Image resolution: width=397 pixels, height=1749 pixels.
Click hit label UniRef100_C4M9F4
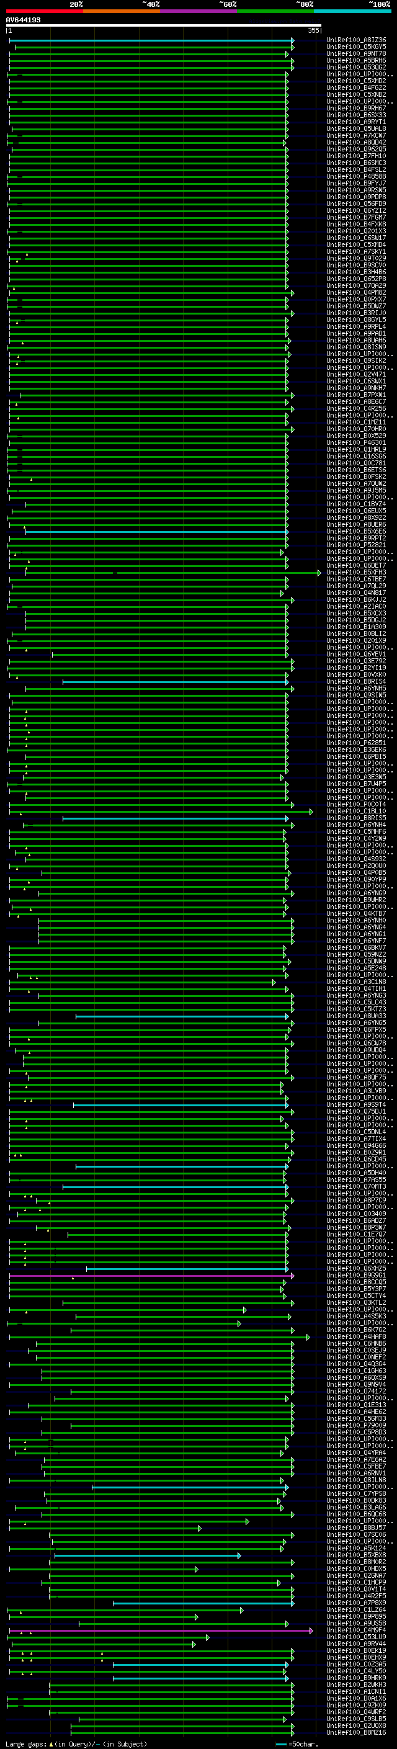(x=356, y=1630)
